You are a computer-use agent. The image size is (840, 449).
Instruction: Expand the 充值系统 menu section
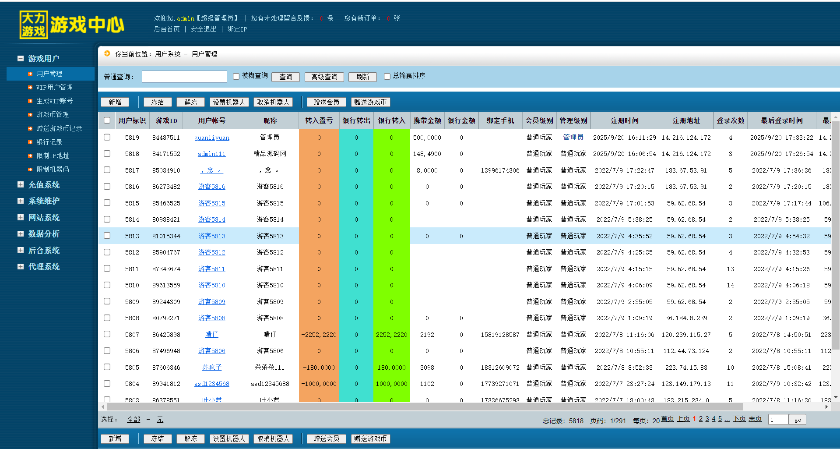tap(21, 185)
